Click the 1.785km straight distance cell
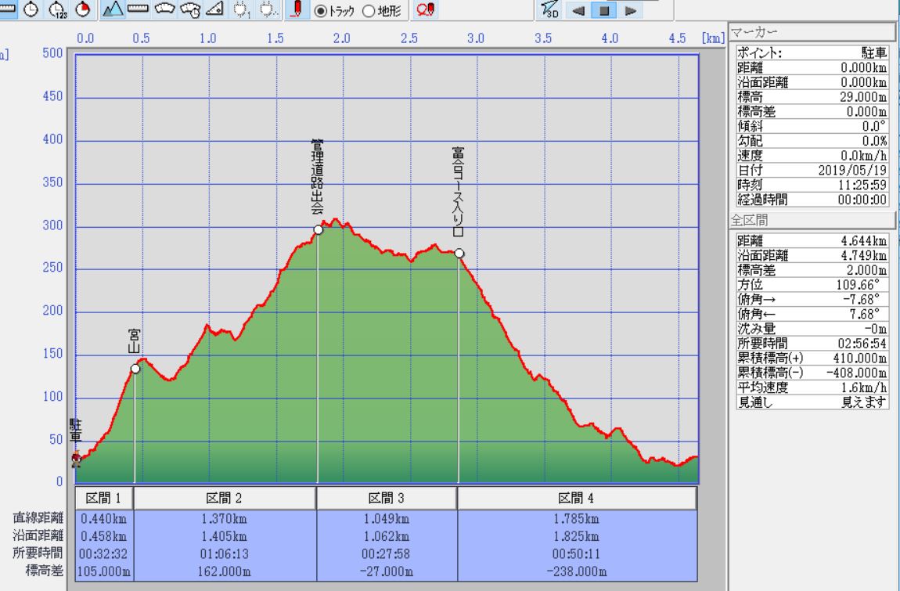The width and height of the screenshot is (900, 591). tap(577, 519)
